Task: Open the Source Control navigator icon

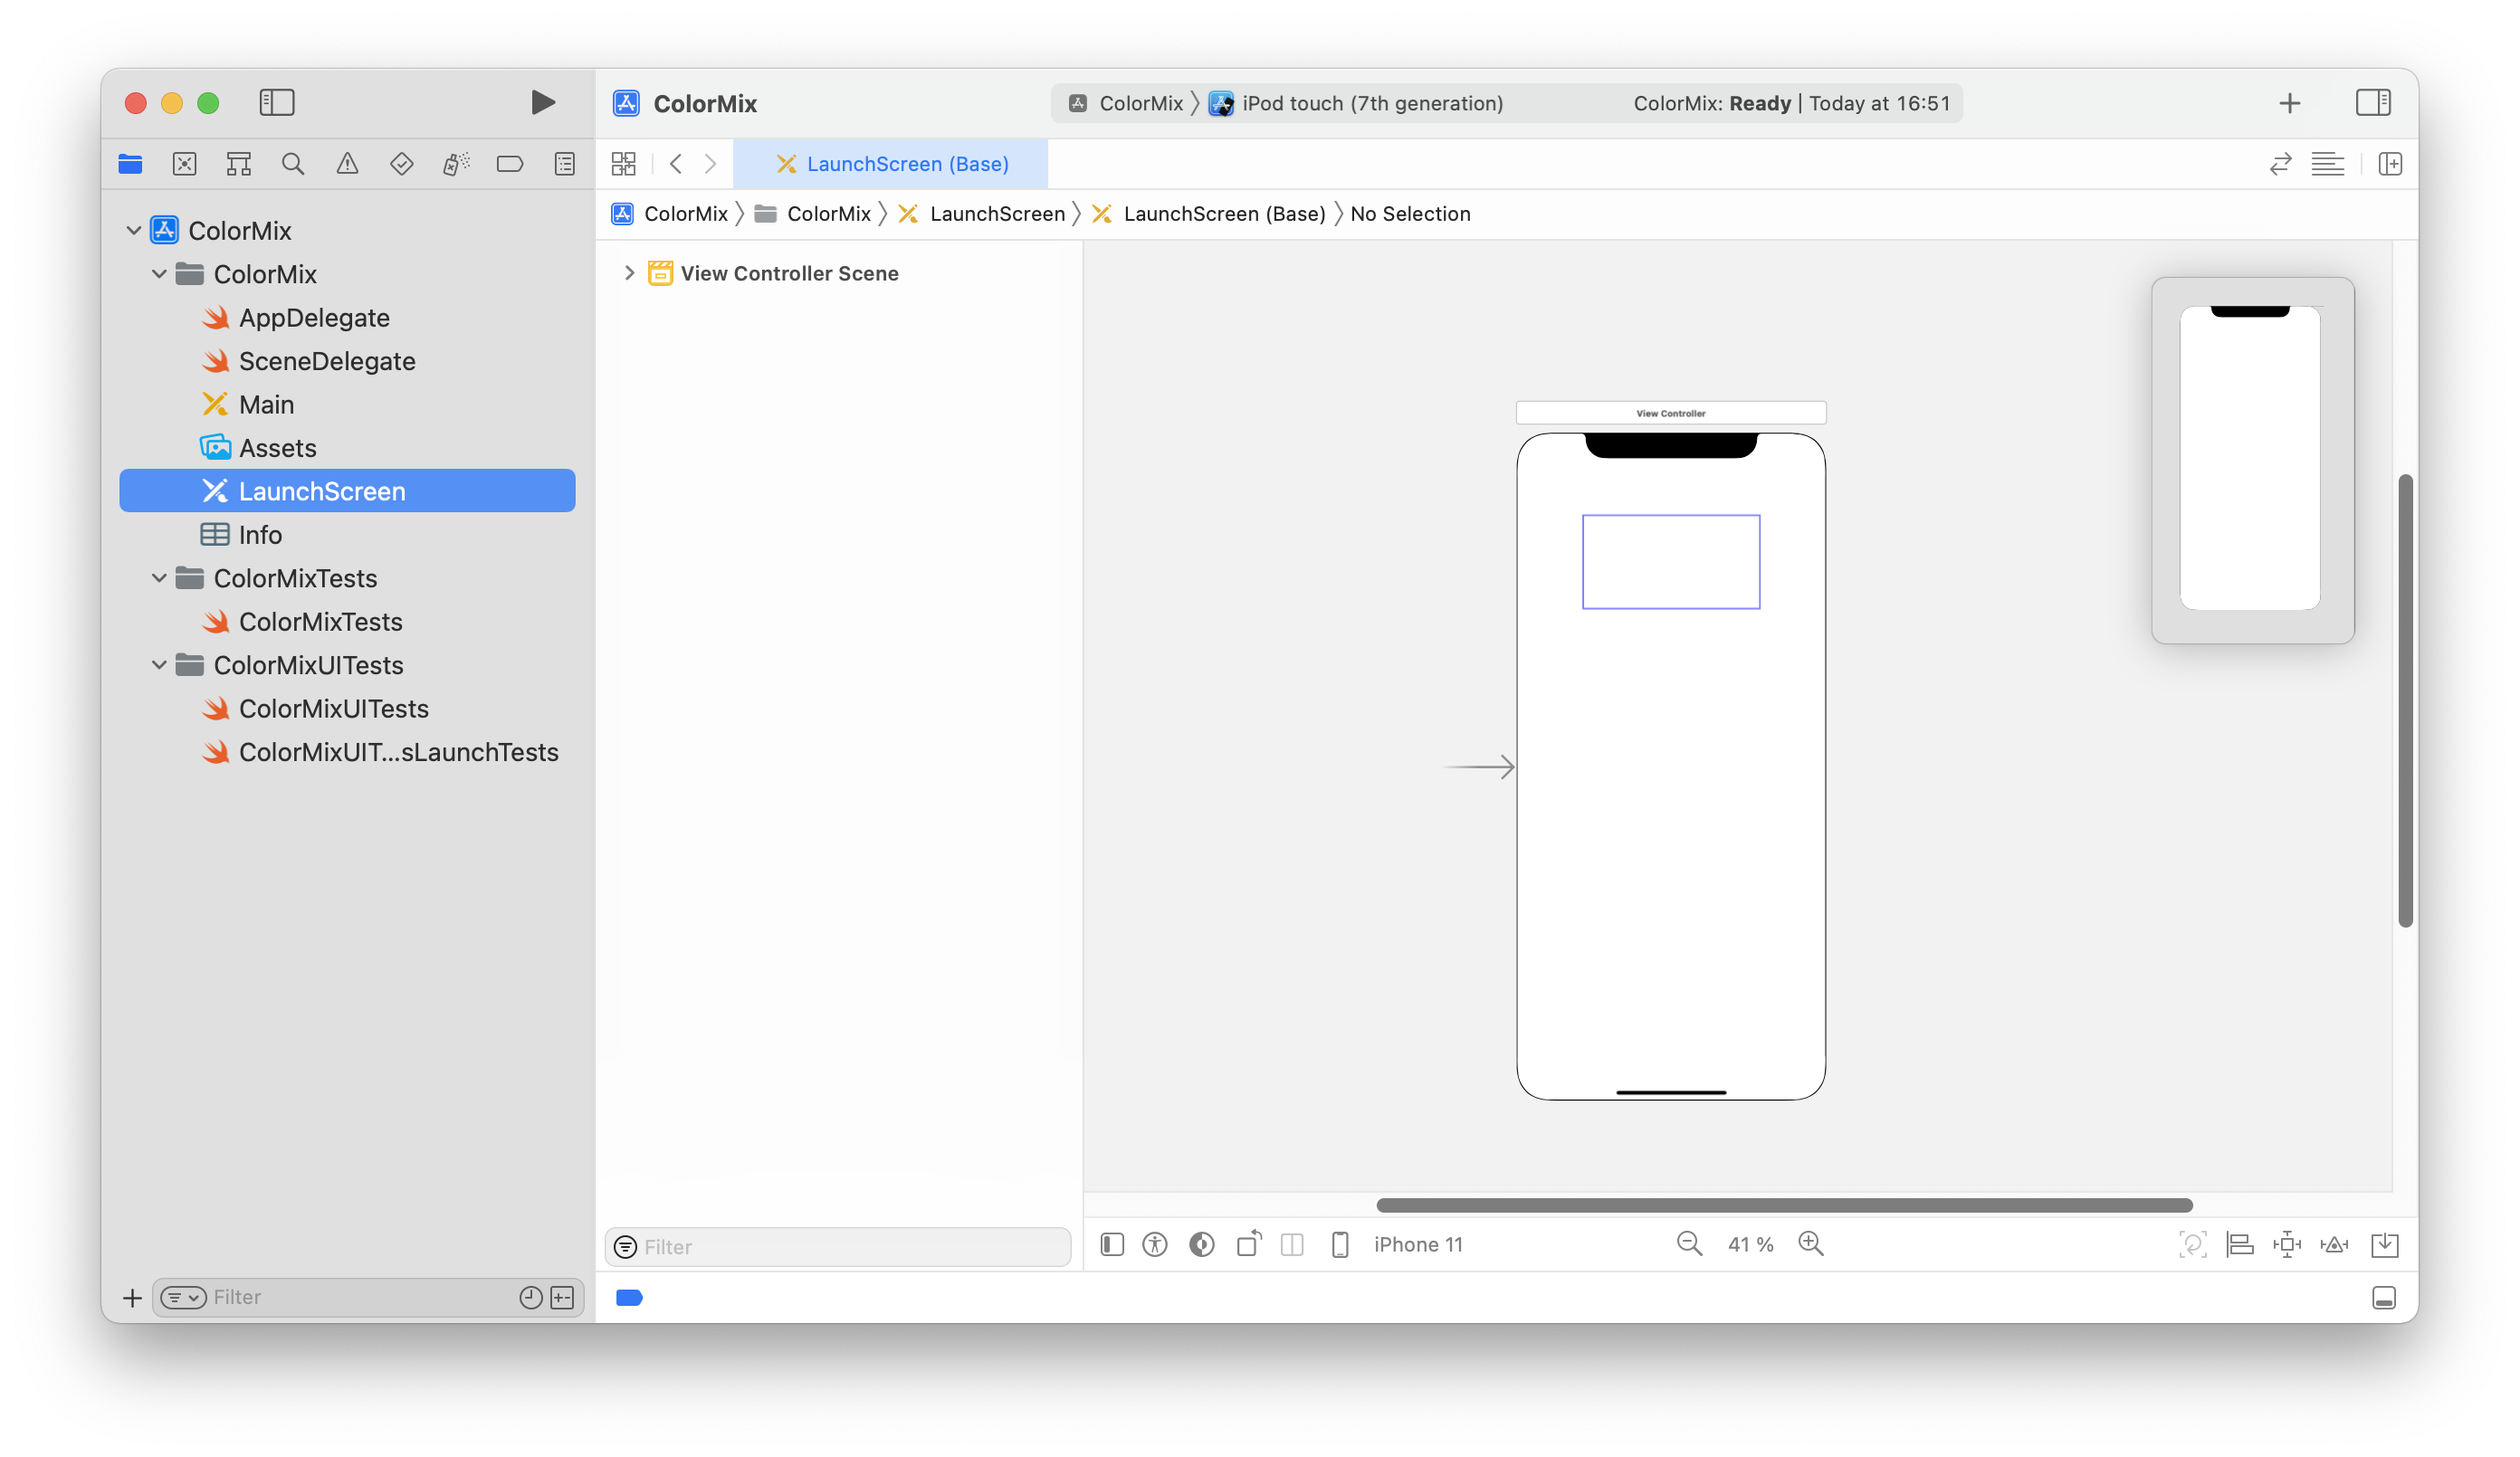Action: [184, 164]
